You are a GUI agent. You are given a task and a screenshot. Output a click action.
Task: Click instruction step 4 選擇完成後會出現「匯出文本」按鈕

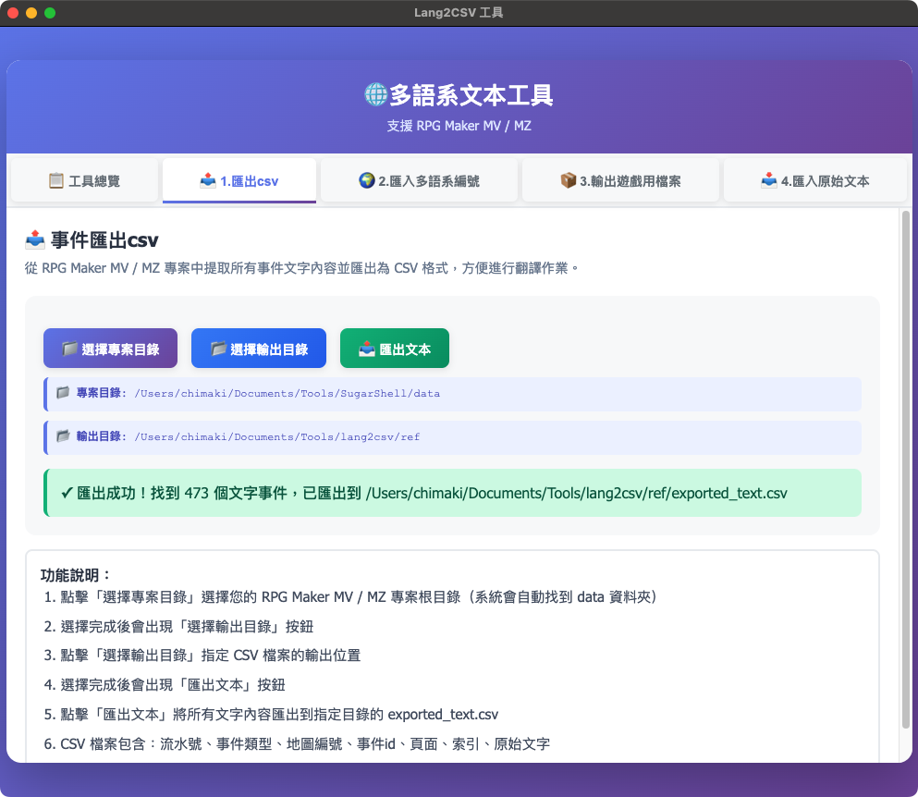point(165,684)
